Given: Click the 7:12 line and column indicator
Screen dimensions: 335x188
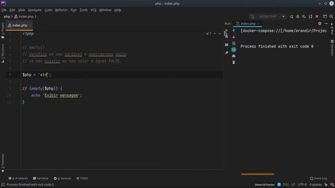Looking at the screenshot, I should pyautogui.click(x=286, y=184).
